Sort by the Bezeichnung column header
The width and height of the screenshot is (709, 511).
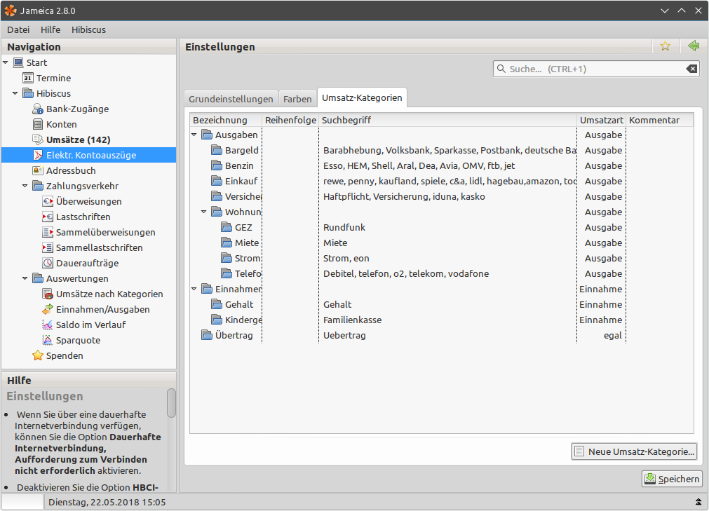(226, 120)
